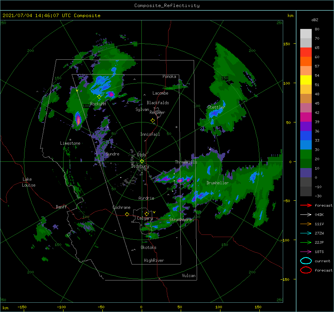Click the white 04DK arrow legend icon
Image resolution: width=334 pixels, height=312 pixels.
point(306,214)
